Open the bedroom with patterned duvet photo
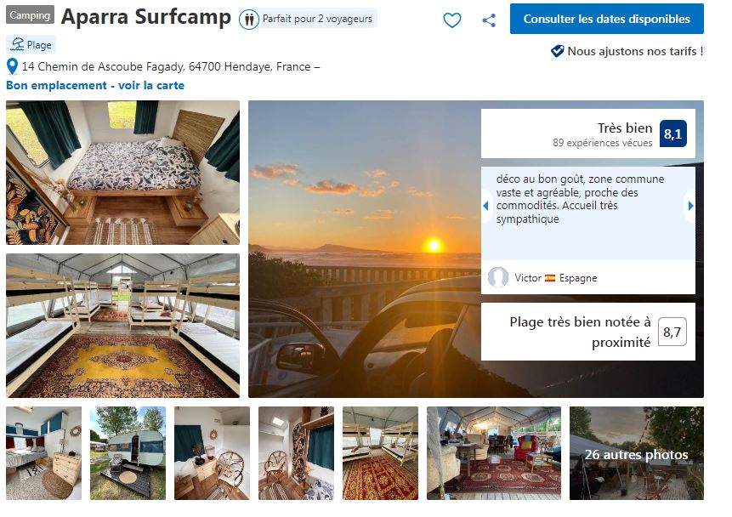 pyautogui.click(x=122, y=173)
